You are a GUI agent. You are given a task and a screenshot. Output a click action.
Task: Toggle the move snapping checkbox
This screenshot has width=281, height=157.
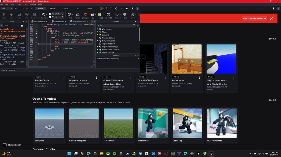pyautogui.click(x=50, y=14)
